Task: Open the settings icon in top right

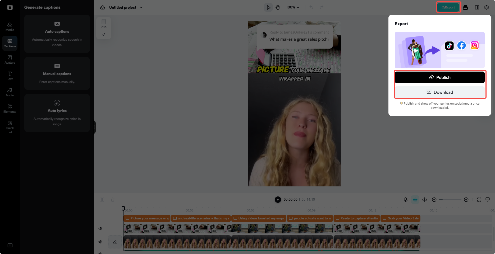Action: 487,7
